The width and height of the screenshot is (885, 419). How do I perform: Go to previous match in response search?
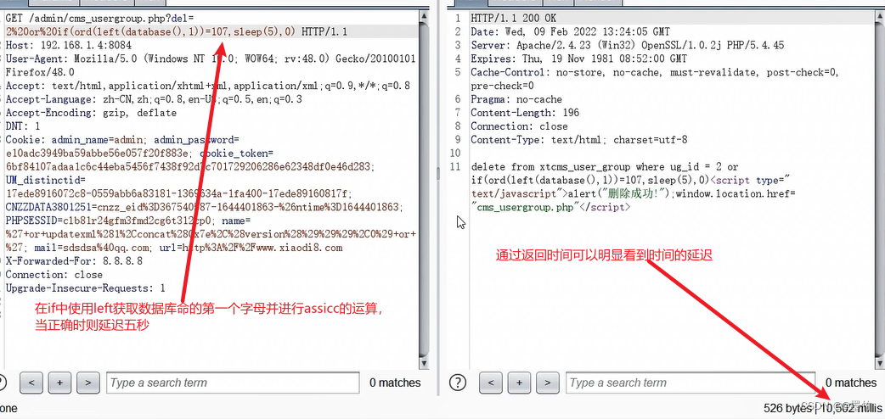491,383
